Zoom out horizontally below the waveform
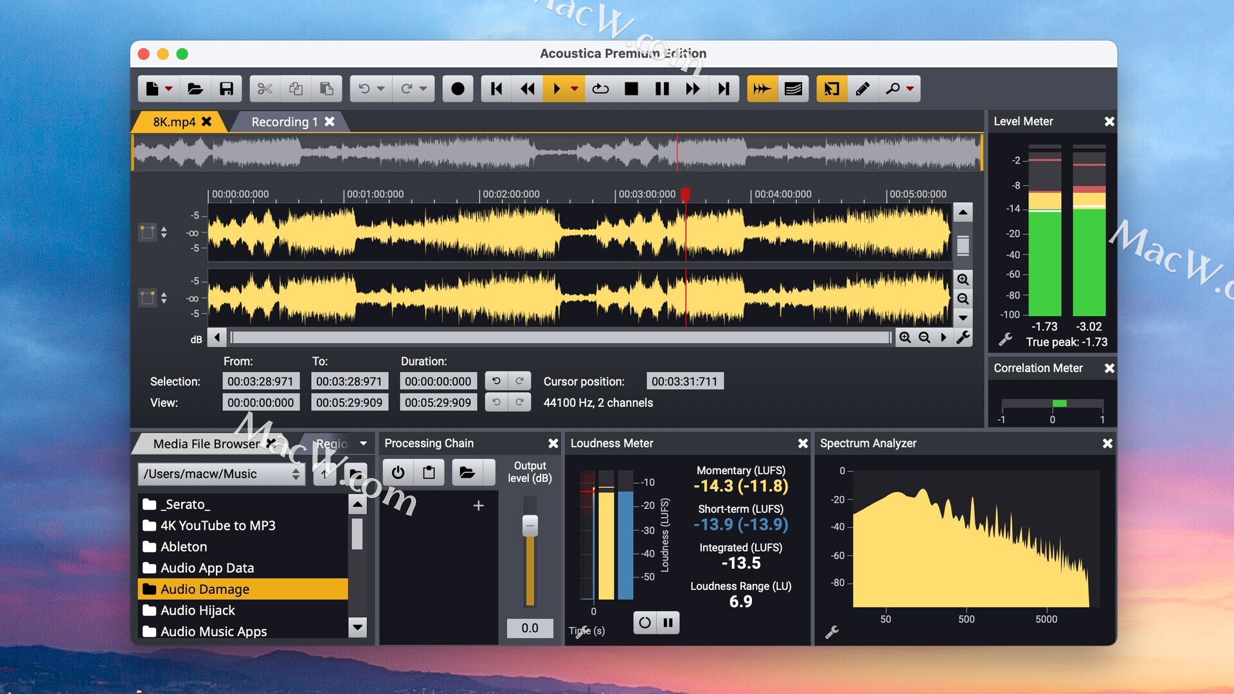The height and width of the screenshot is (694, 1234). click(924, 337)
